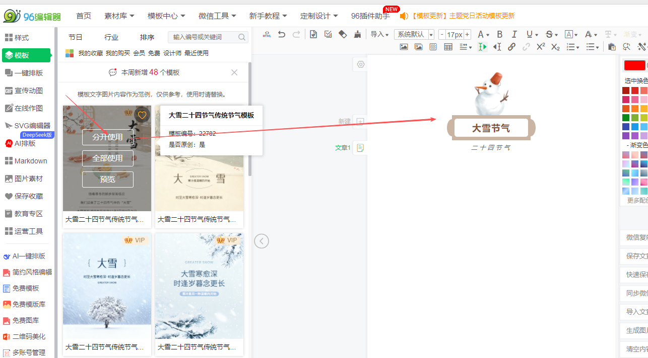
Task: Toggle bold formatting
Action: (x=499, y=34)
